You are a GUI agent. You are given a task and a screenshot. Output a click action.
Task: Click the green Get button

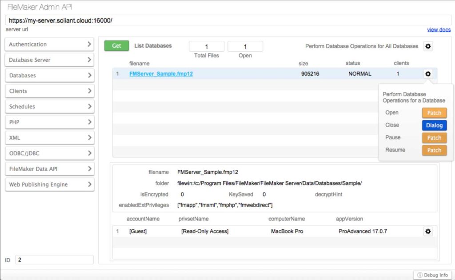coord(116,46)
